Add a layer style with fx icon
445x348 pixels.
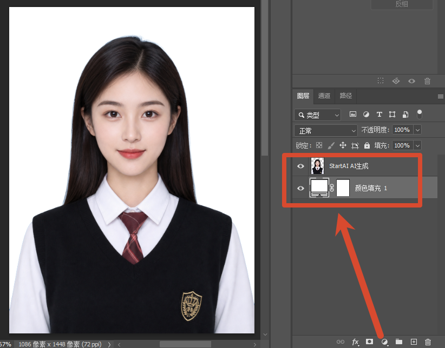coord(355,342)
